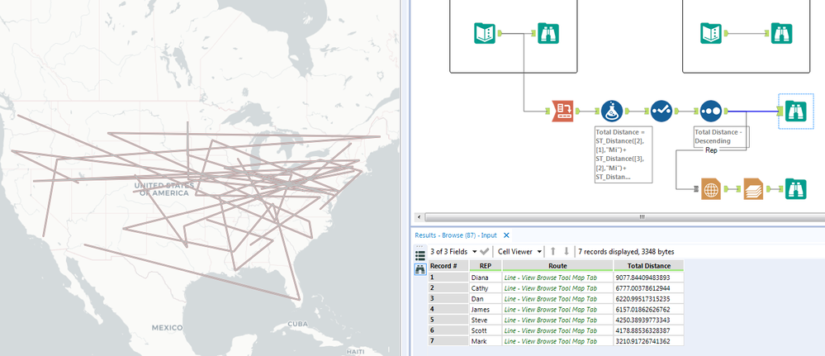The width and height of the screenshot is (825, 356).
Task: Click the Total Distance formula annotation
Action: pyautogui.click(x=623, y=154)
